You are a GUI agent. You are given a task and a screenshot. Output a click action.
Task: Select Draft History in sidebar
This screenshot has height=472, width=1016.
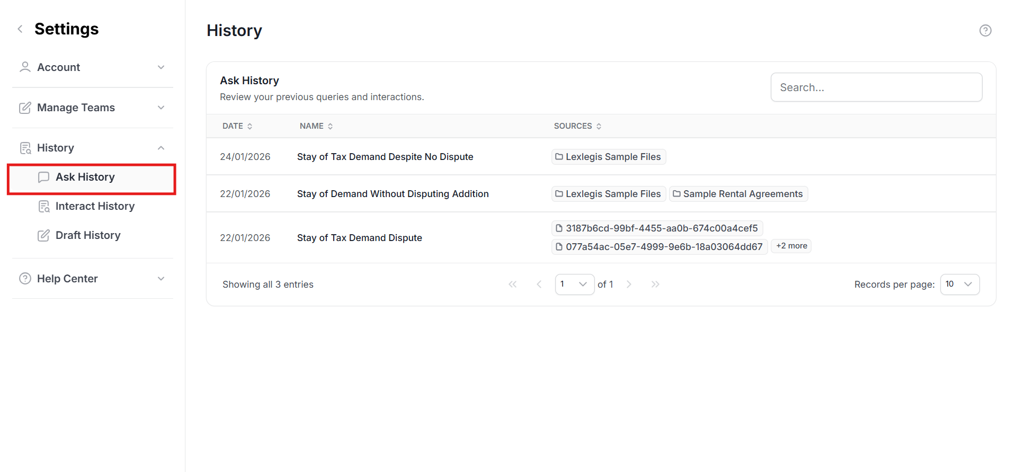(88, 235)
